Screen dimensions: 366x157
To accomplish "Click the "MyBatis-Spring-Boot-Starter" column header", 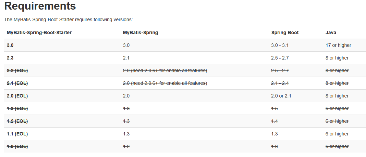I will (x=39, y=32).
